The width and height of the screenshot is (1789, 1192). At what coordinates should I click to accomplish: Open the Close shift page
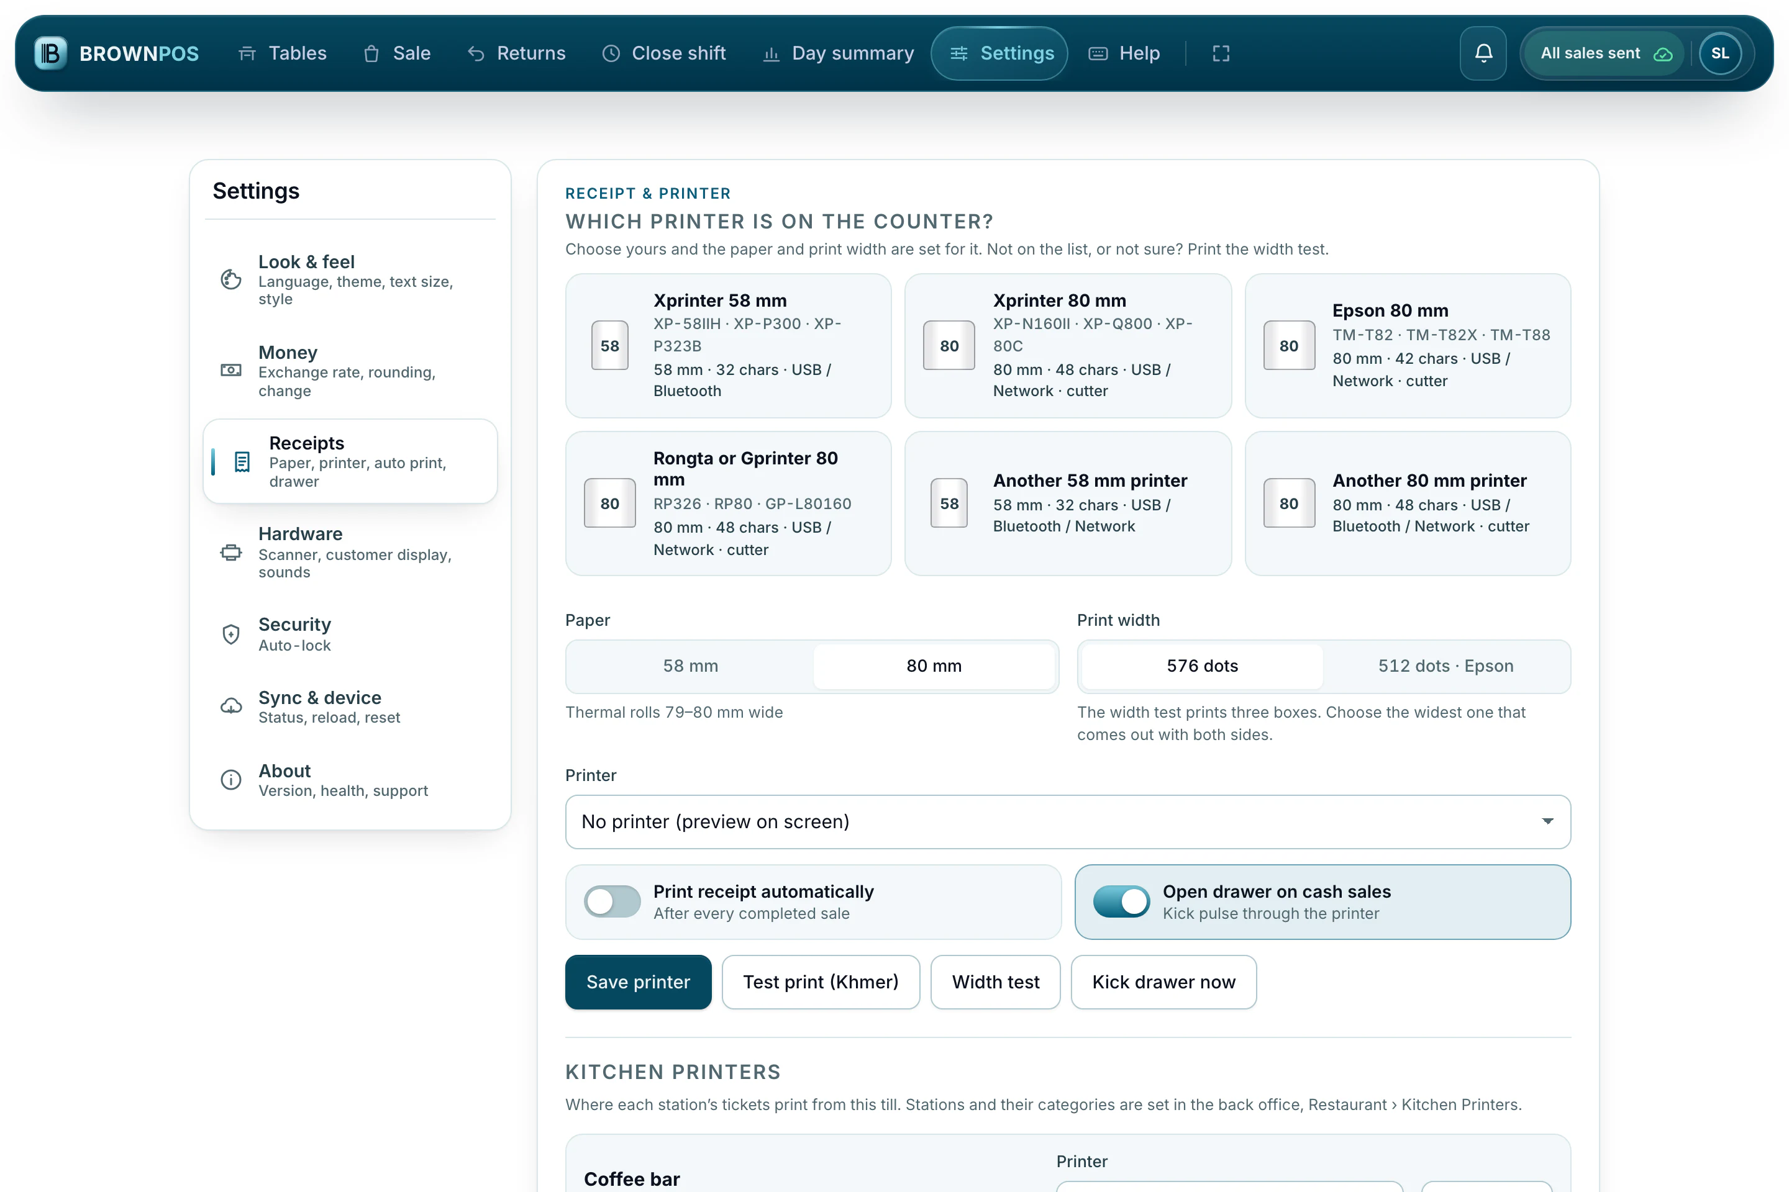coord(664,53)
